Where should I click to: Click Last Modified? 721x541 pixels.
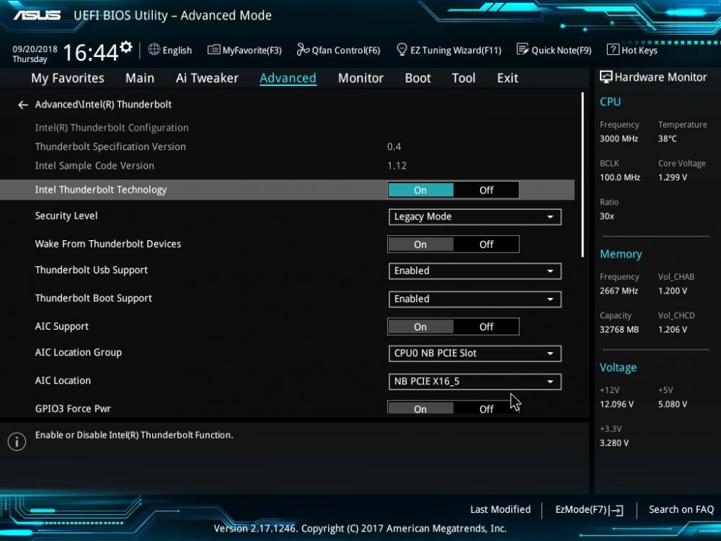[x=500, y=510]
